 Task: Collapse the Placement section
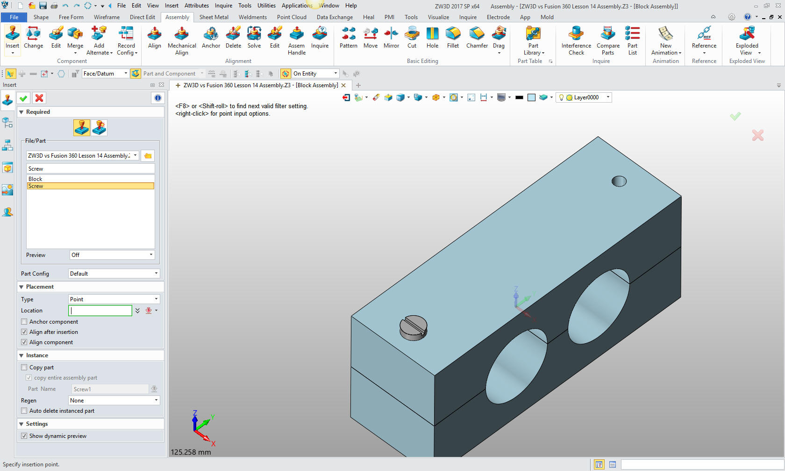pyautogui.click(x=21, y=287)
